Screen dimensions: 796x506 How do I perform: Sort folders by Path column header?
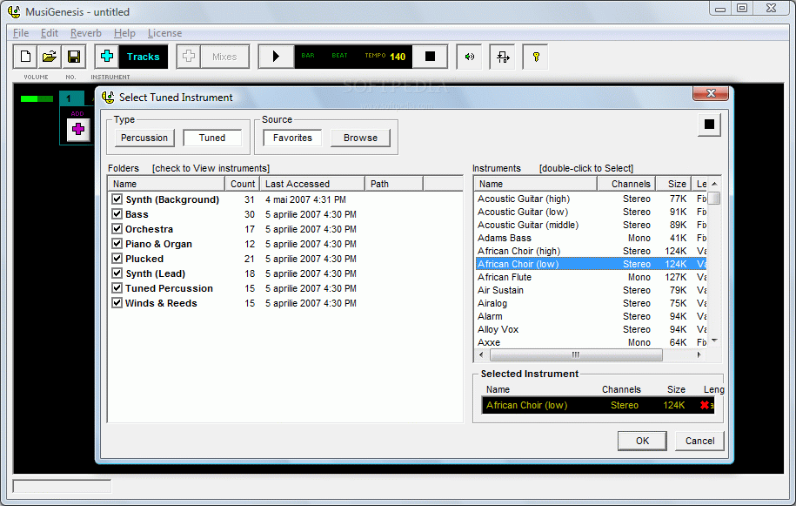[x=394, y=184]
